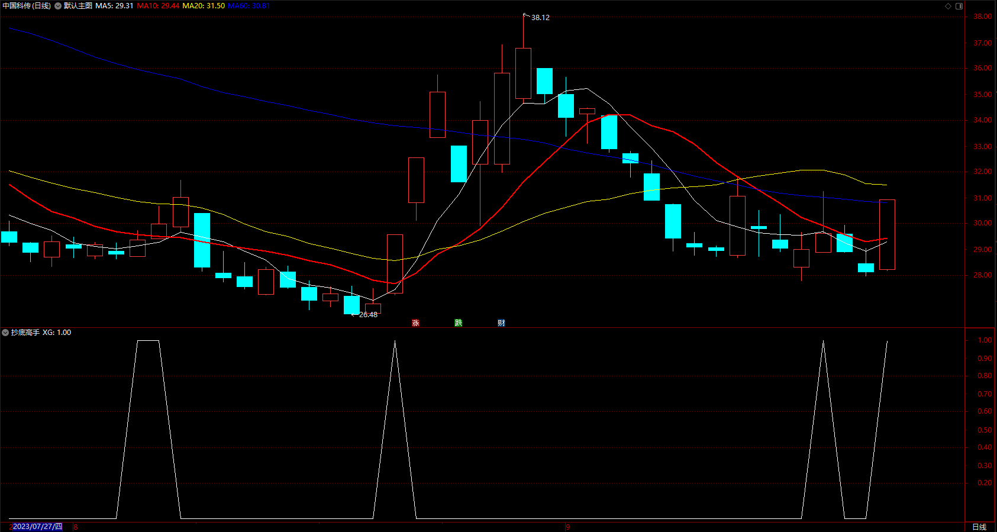The image size is (997, 532).
Task: Click the 30.00 price axis label
Action: 983,223
